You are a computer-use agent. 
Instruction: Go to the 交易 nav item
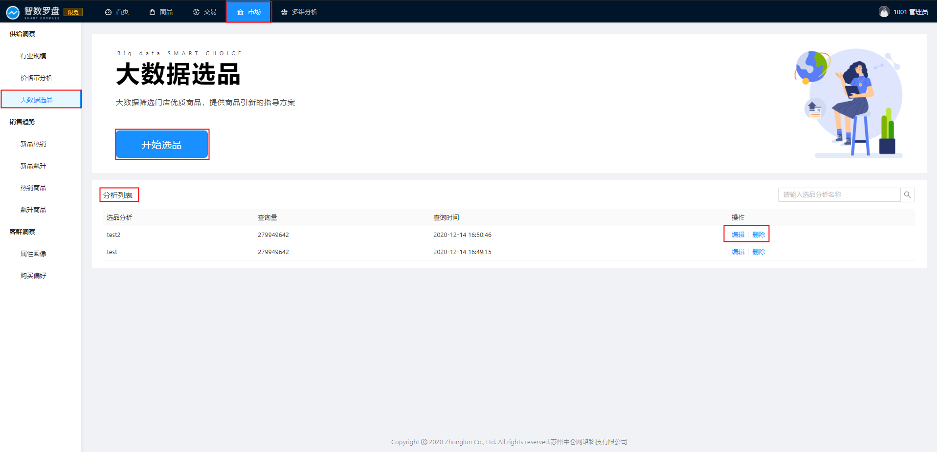(205, 12)
